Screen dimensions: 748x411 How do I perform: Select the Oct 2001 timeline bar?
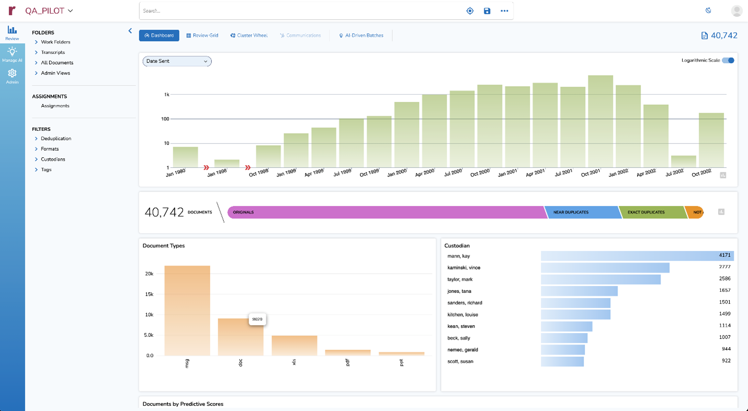600,121
